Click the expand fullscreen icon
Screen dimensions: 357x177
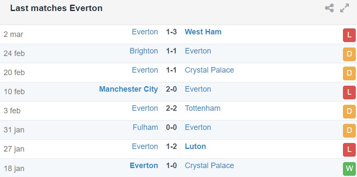click(x=344, y=8)
